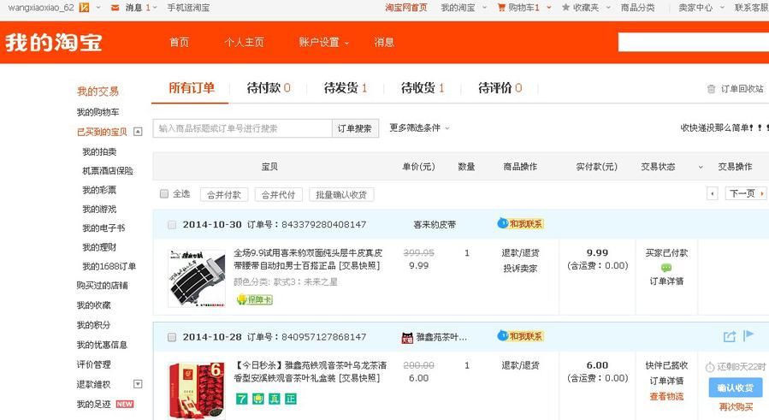769x420 pixels.
Task: Click the 批量确认收货 button
Action: [341, 195]
